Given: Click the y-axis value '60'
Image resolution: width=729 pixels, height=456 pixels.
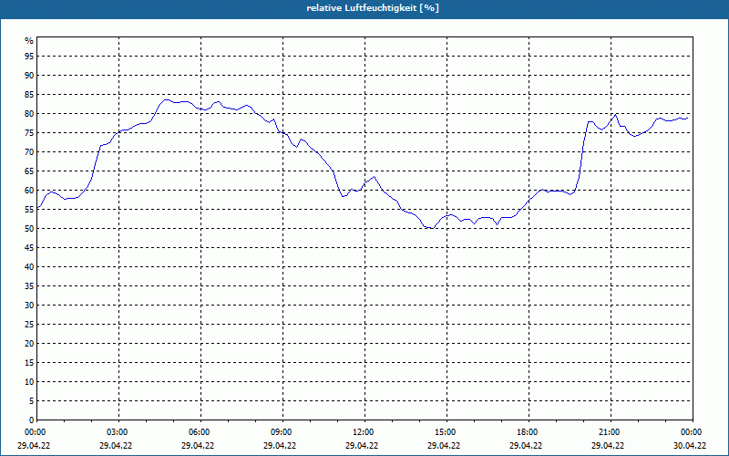Looking at the screenshot, I should (x=29, y=191).
